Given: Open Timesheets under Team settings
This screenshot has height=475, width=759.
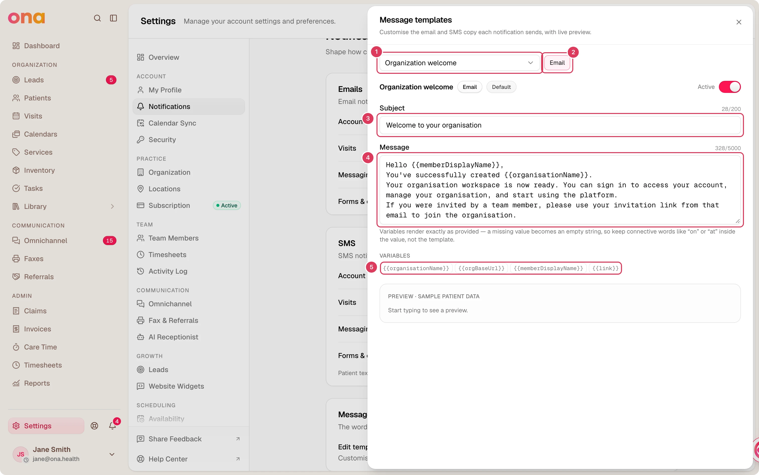Looking at the screenshot, I should click(x=189, y=255).
